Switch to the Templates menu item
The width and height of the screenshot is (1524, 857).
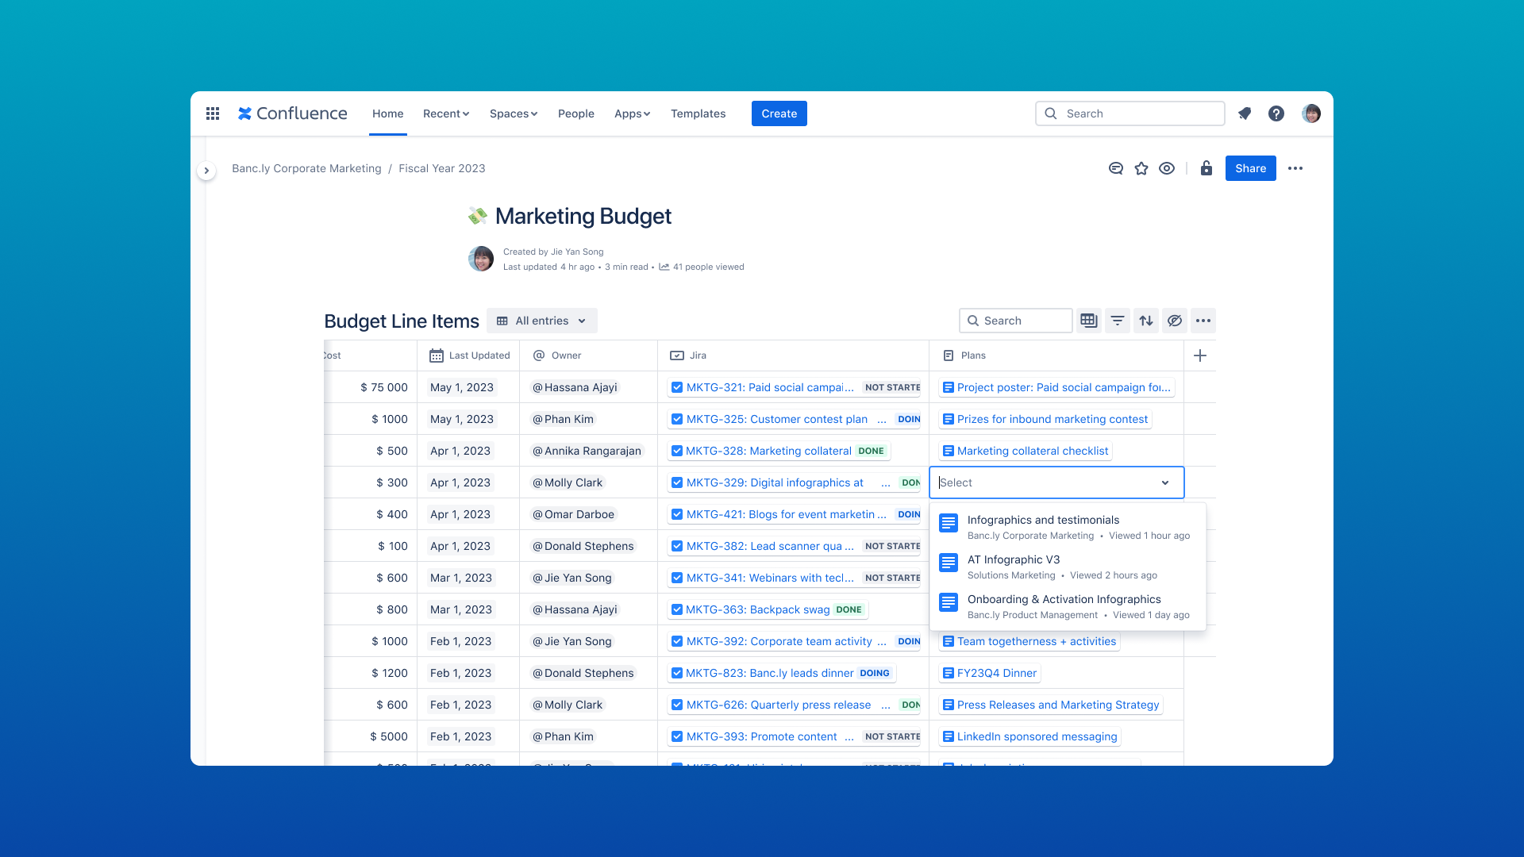(x=698, y=113)
